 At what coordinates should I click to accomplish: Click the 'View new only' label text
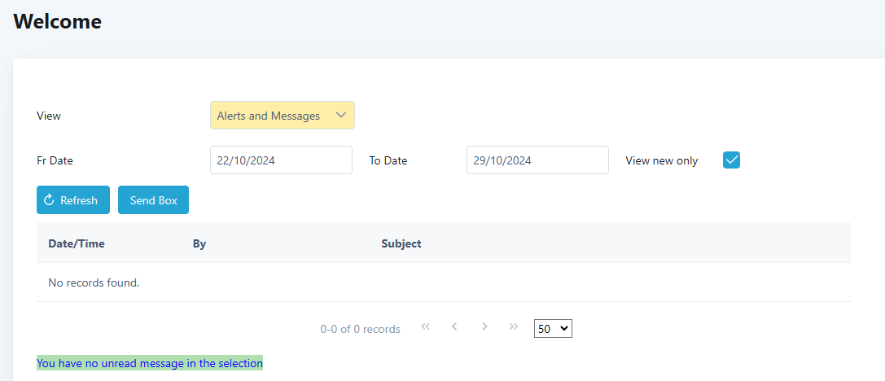(661, 161)
